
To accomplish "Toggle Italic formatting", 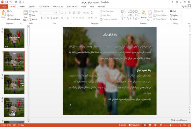I will click(x=45, y=18).
